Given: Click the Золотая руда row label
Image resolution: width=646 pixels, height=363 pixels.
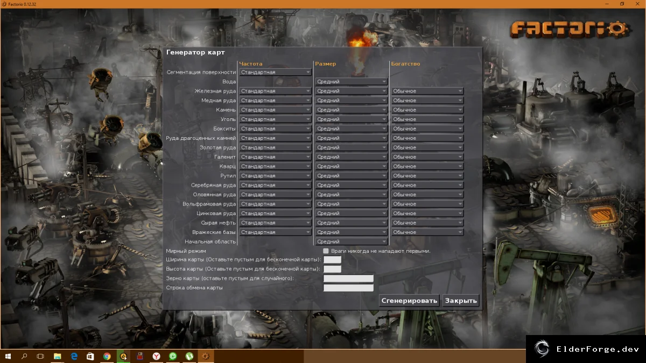Looking at the screenshot, I should tap(218, 147).
